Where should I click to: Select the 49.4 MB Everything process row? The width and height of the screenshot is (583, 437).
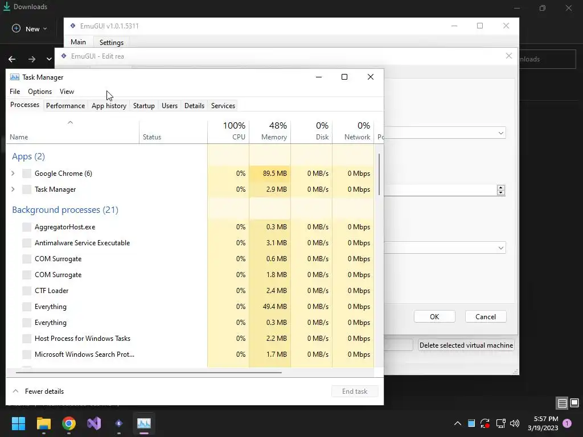click(190, 307)
